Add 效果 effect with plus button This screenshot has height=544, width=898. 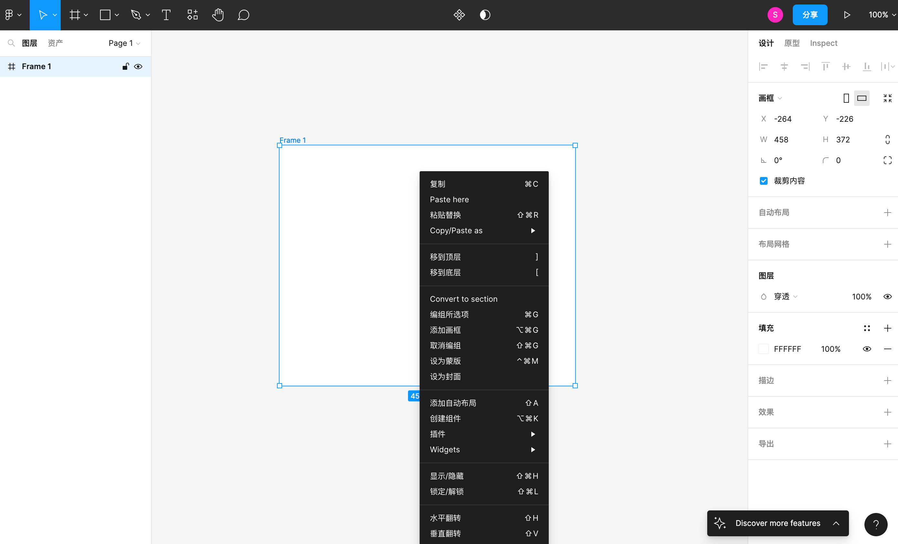click(x=887, y=413)
